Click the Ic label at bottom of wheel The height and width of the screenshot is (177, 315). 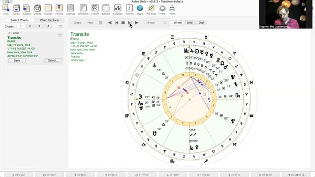(191, 148)
